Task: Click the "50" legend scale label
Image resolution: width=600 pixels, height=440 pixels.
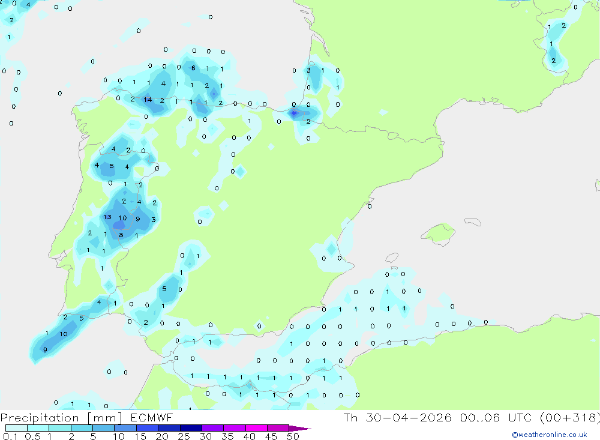Action: point(293,436)
